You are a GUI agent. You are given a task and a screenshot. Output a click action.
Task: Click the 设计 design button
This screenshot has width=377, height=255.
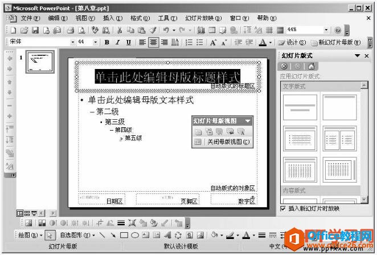[x=292, y=43]
